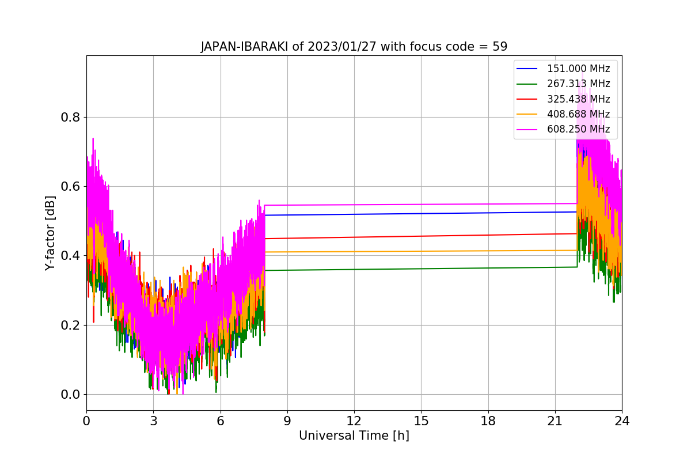Click x-axis tick label 18
The height and width of the screenshot is (461, 691).
(488, 421)
